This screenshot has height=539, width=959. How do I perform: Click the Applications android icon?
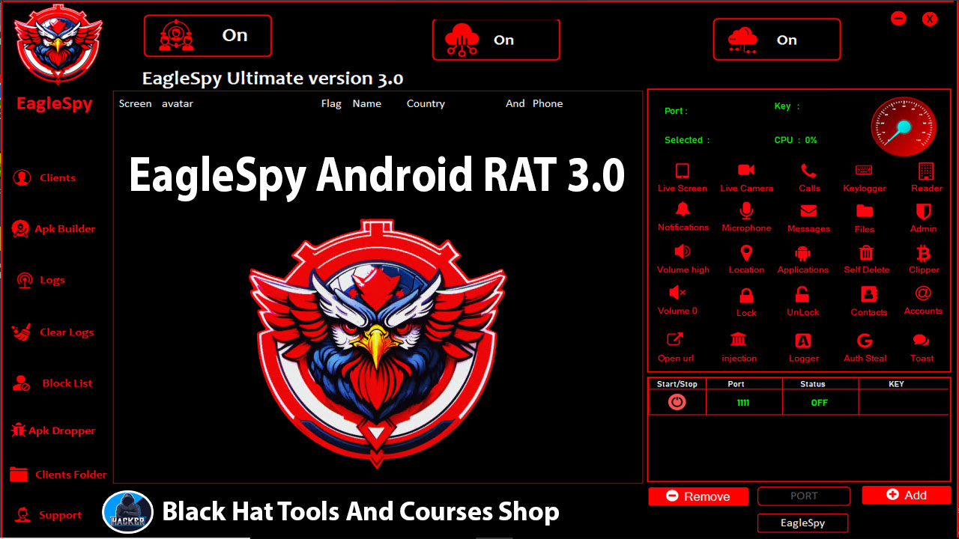point(802,253)
